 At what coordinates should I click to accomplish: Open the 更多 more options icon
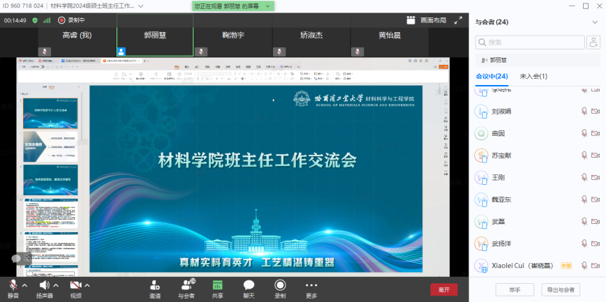pos(311,285)
